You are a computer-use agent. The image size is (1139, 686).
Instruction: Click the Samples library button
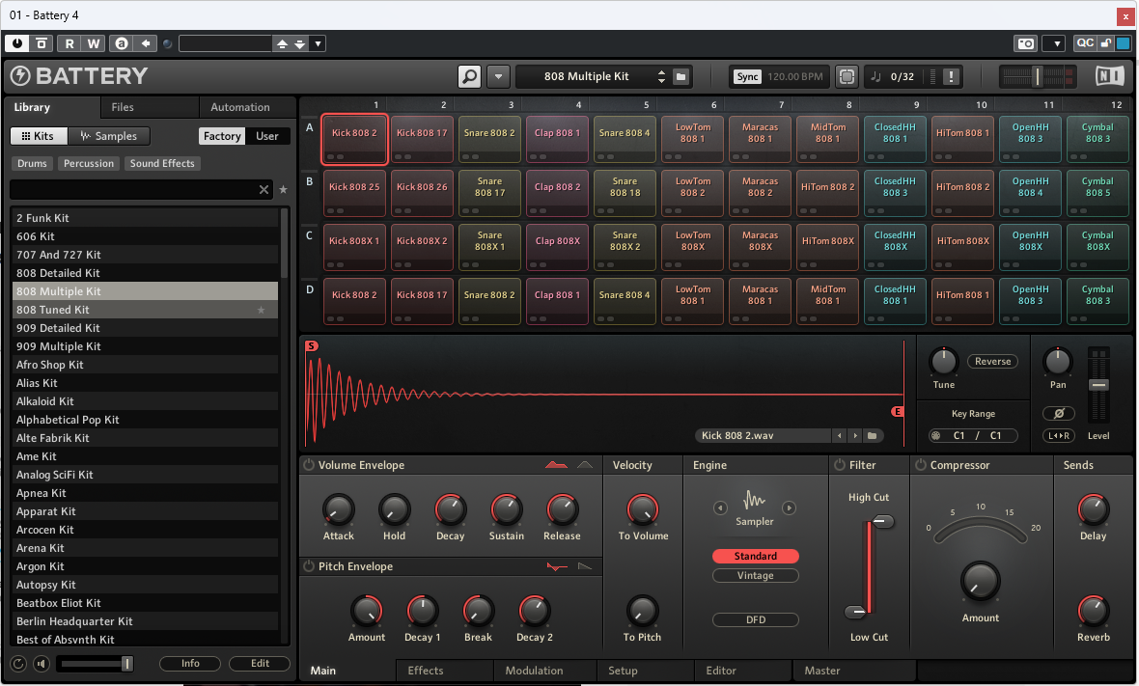(x=108, y=136)
